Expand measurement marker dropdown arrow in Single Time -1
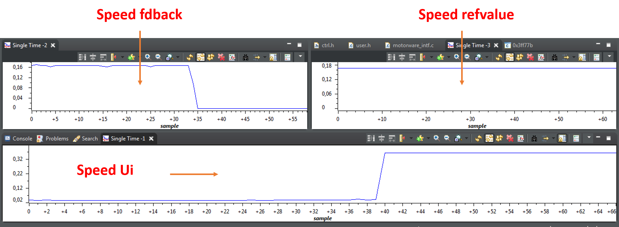 [411, 138]
